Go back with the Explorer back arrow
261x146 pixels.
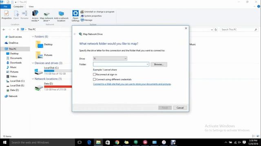pyautogui.click(x=4, y=30)
